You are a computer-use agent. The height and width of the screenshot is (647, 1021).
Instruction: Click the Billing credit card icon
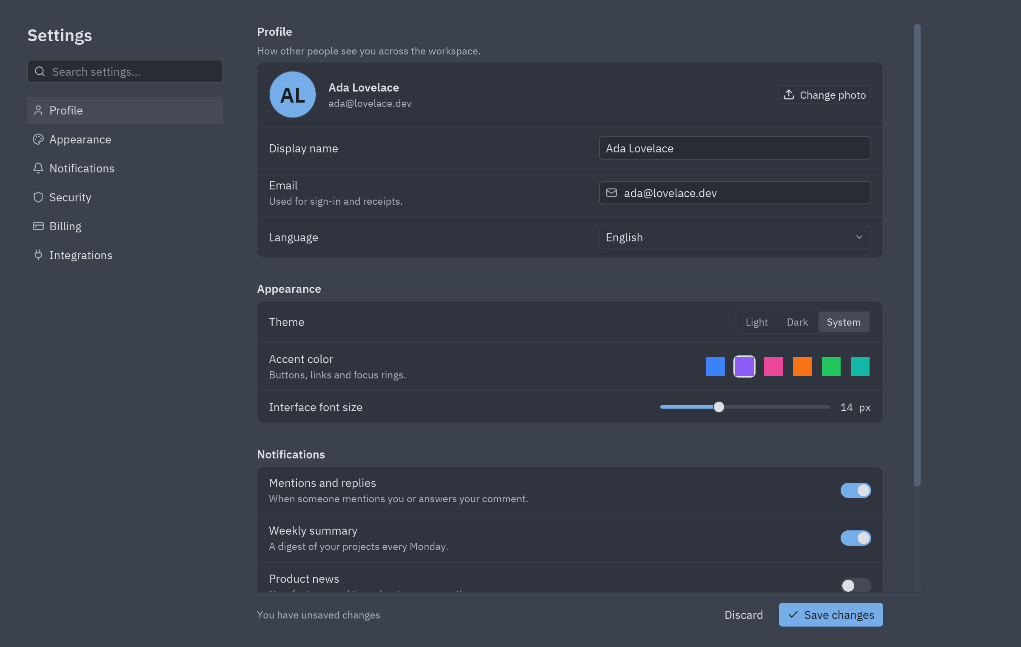pos(38,226)
